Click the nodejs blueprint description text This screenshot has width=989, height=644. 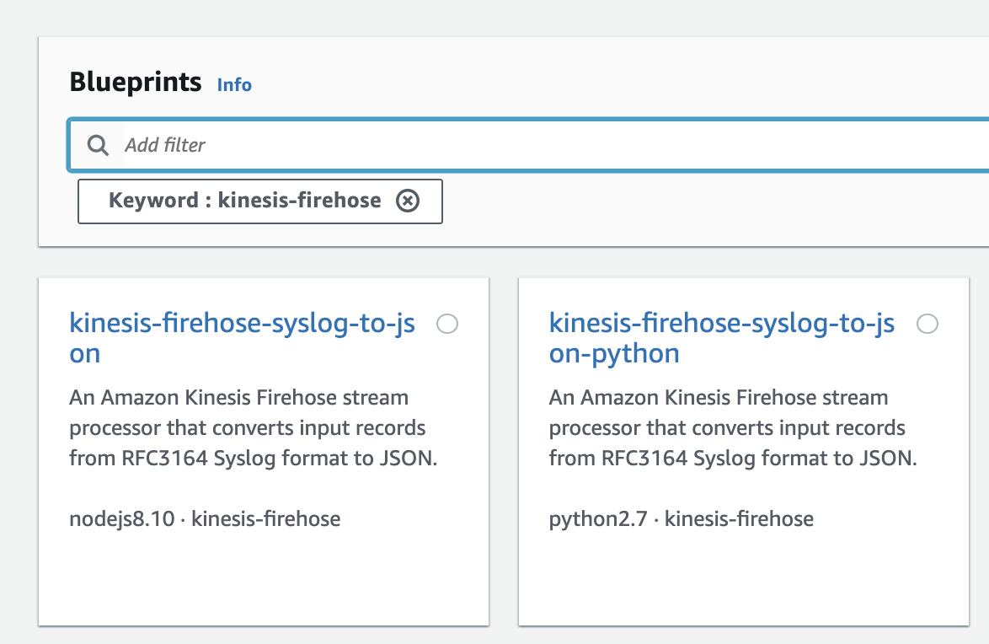pyautogui.click(x=253, y=428)
